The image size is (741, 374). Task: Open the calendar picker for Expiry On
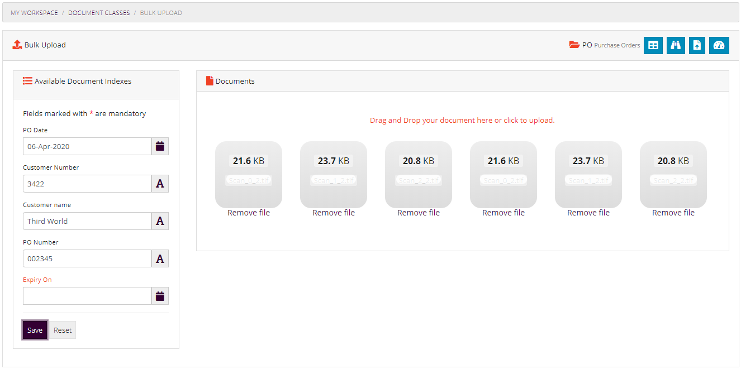coord(160,295)
